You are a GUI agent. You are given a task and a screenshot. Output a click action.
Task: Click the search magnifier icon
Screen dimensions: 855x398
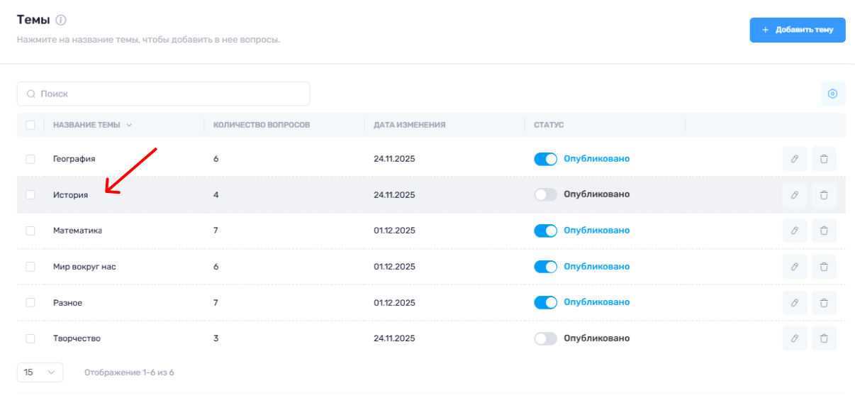pos(31,94)
